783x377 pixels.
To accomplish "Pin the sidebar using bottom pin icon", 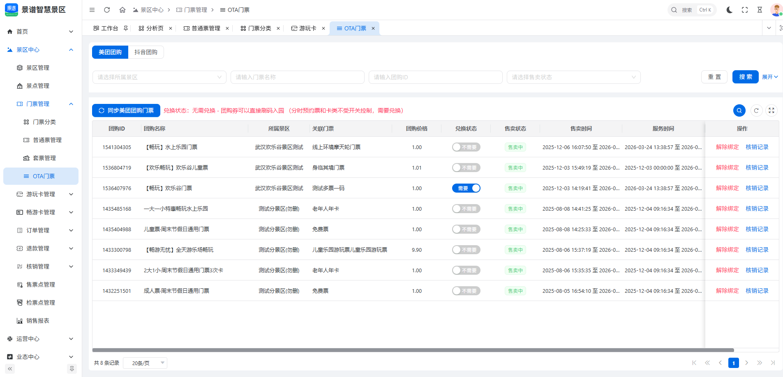I will [x=72, y=369].
